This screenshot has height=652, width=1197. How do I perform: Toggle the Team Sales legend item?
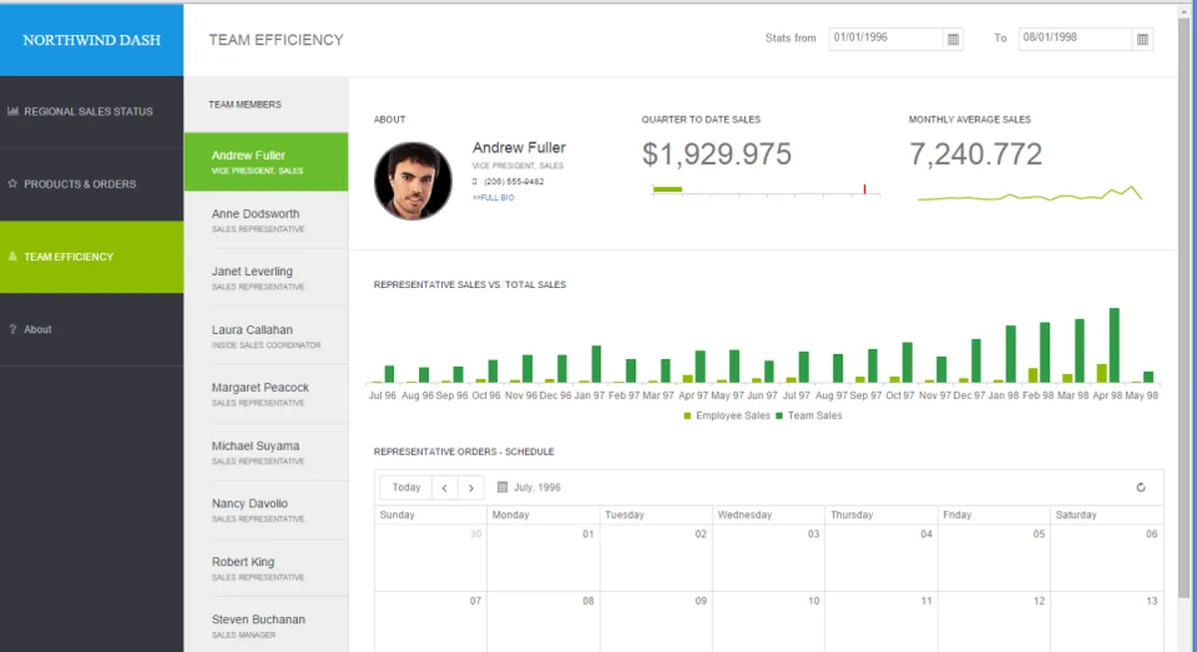click(x=809, y=416)
